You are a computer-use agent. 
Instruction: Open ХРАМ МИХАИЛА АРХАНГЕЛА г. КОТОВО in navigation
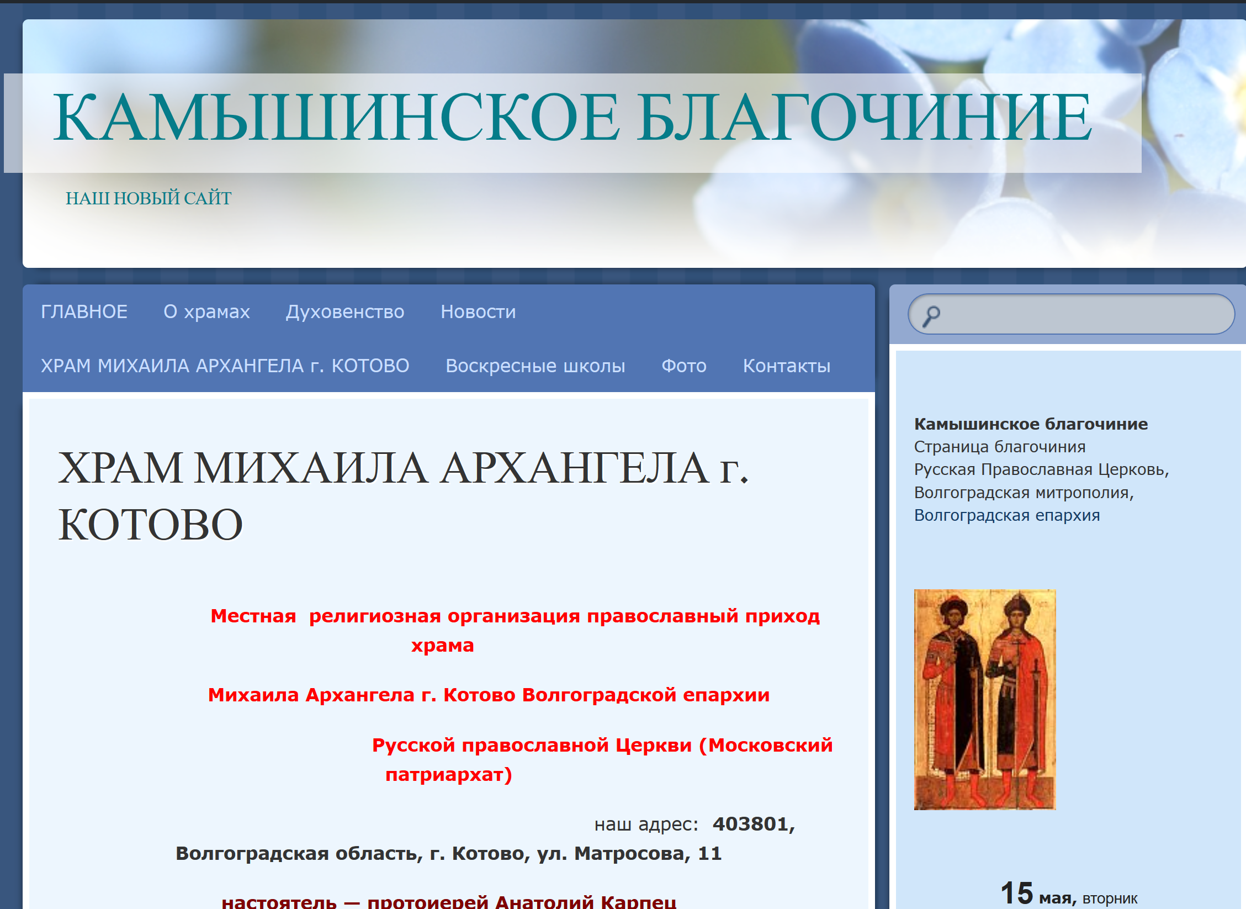(225, 366)
